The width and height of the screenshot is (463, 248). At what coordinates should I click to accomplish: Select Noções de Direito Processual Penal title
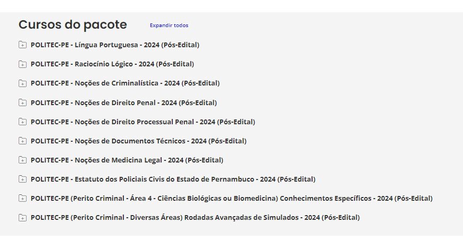tap(142, 122)
